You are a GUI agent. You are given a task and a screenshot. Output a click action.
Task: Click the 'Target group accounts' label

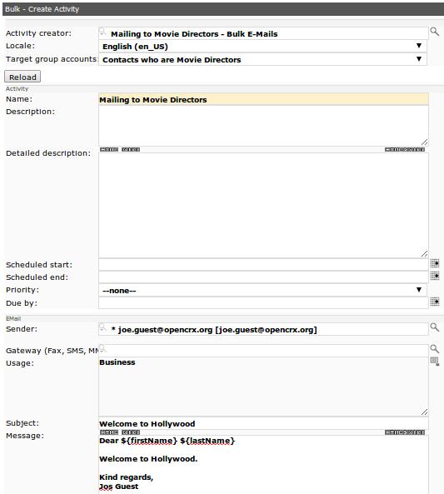52,59
